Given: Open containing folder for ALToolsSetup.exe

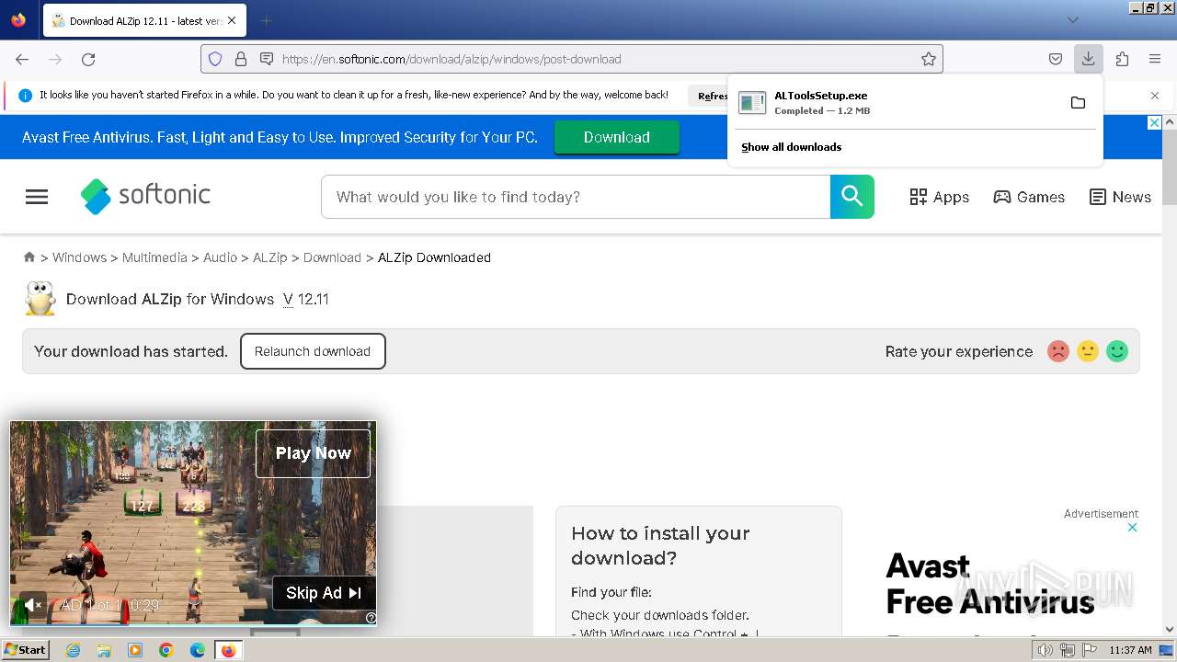Looking at the screenshot, I should point(1078,103).
